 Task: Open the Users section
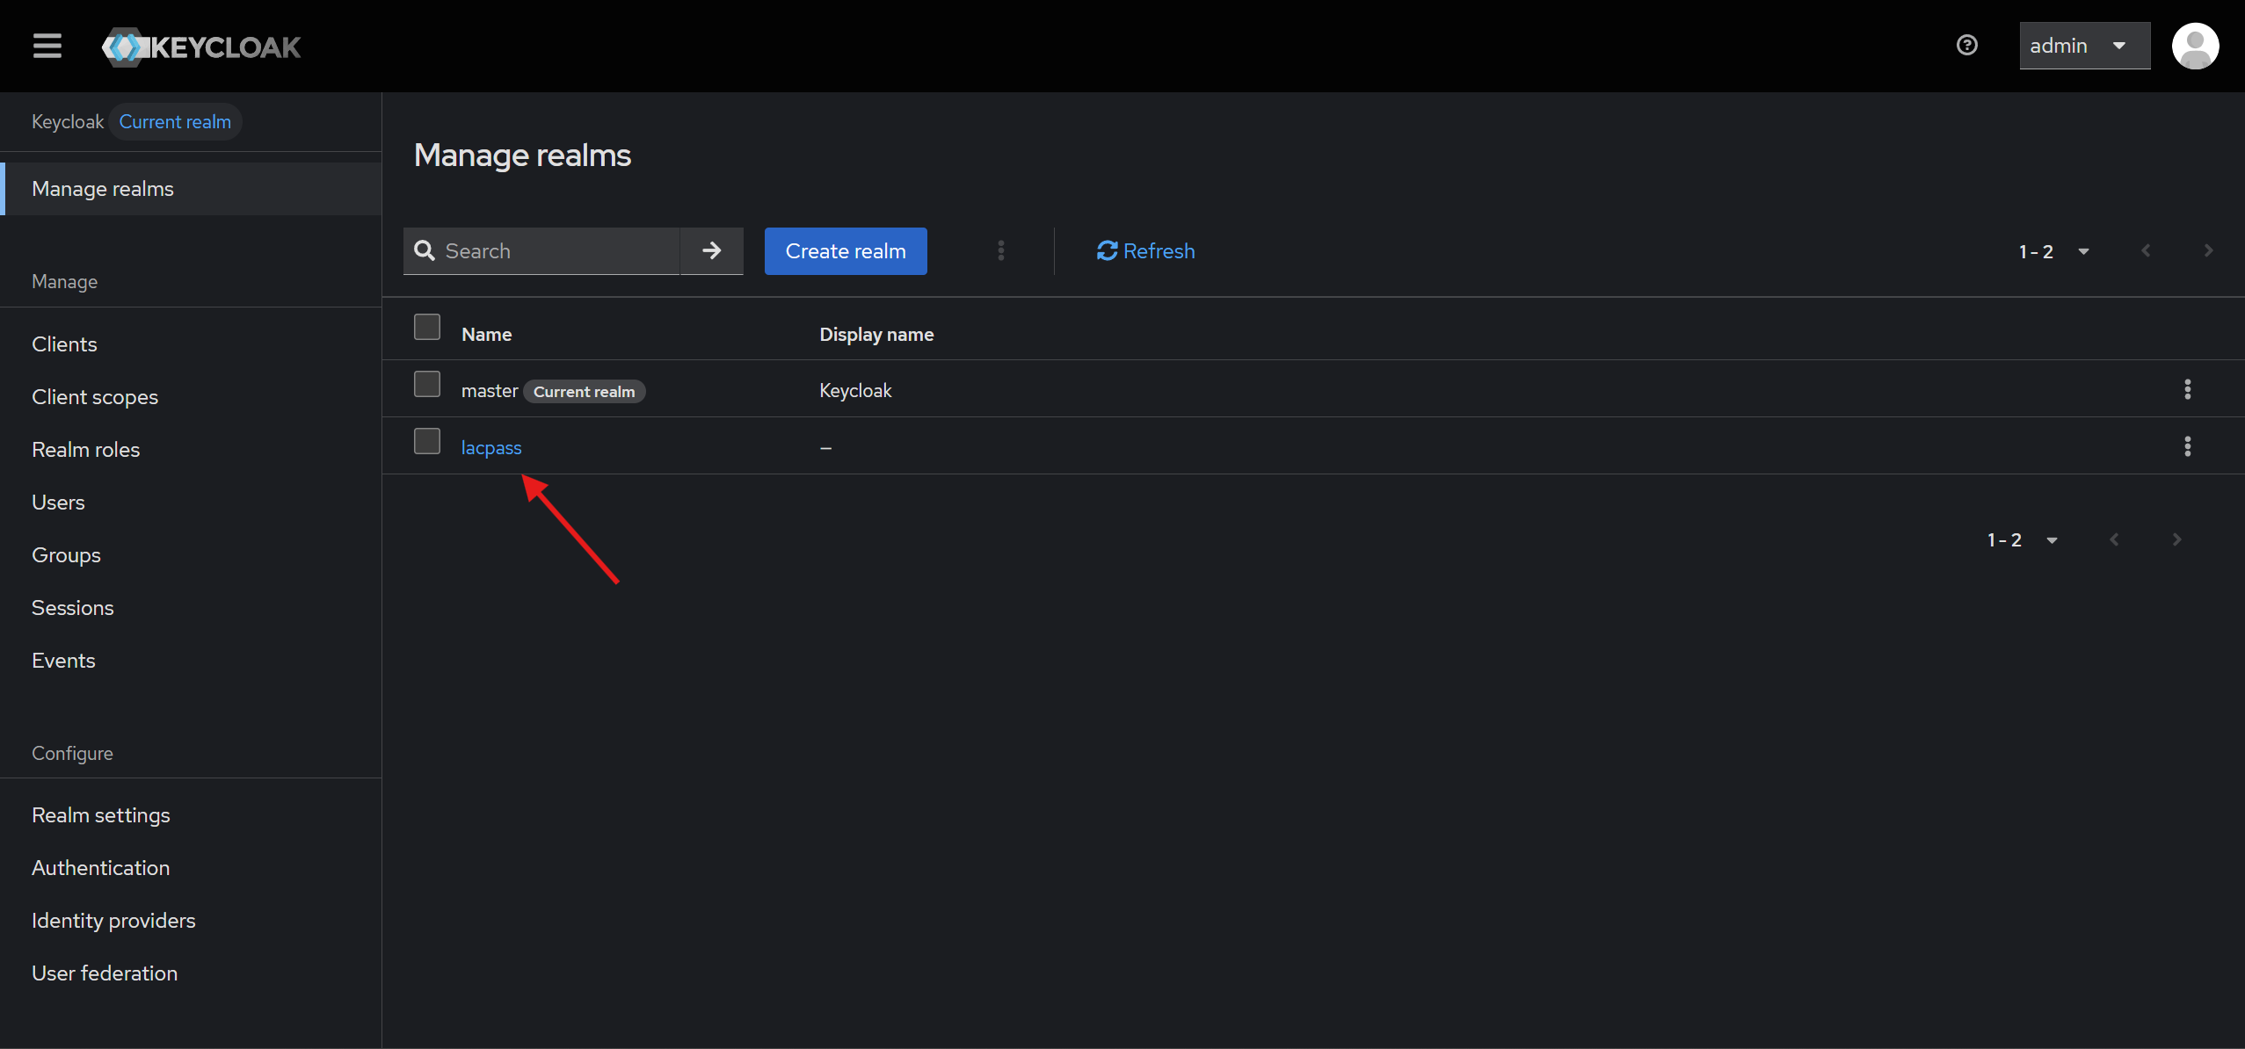coord(58,503)
